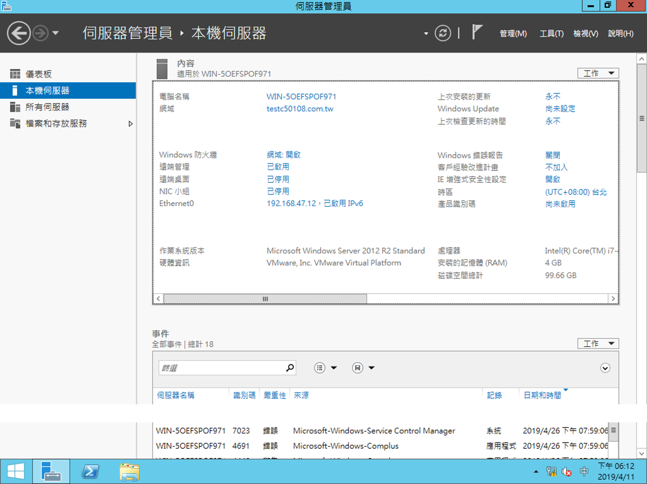Open 工作 dropdown in 內容 section
Viewport: 647px width, 484px height.
(598, 73)
